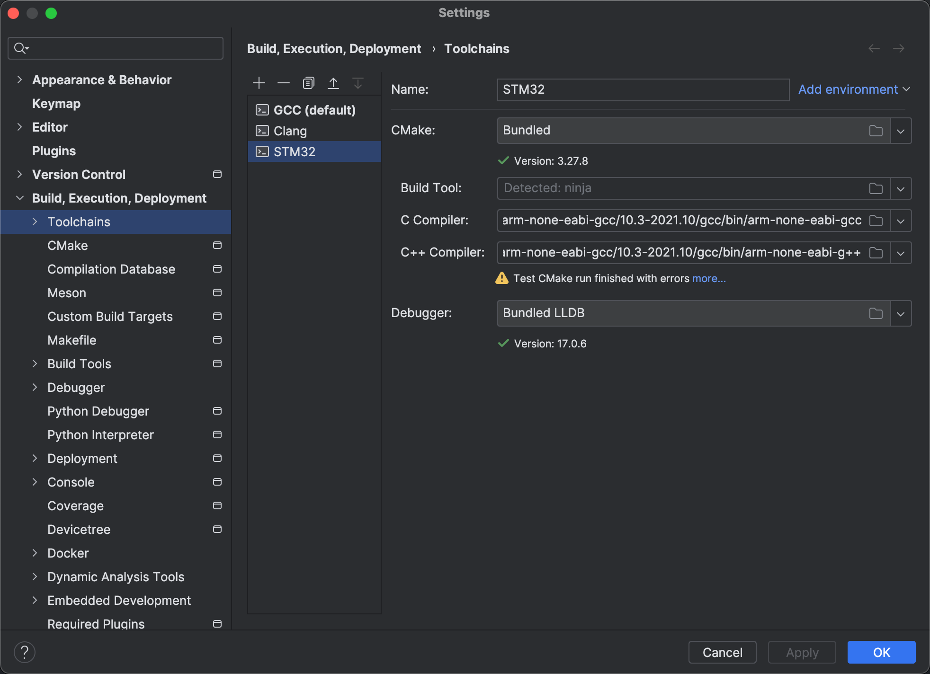Screen dimensions: 930x674
Task: Click the toolchain Name field
Action: [643, 89]
